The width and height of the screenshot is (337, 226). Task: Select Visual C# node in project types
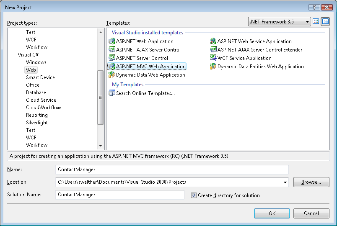pyautogui.click(x=29, y=55)
